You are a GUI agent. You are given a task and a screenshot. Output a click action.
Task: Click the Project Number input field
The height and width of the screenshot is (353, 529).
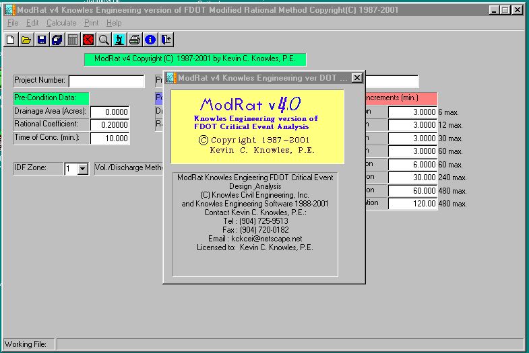click(x=106, y=81)
